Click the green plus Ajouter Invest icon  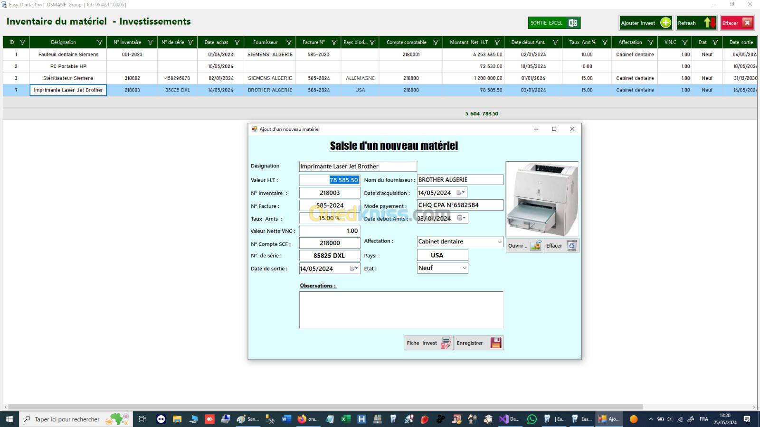pos(665,23)
